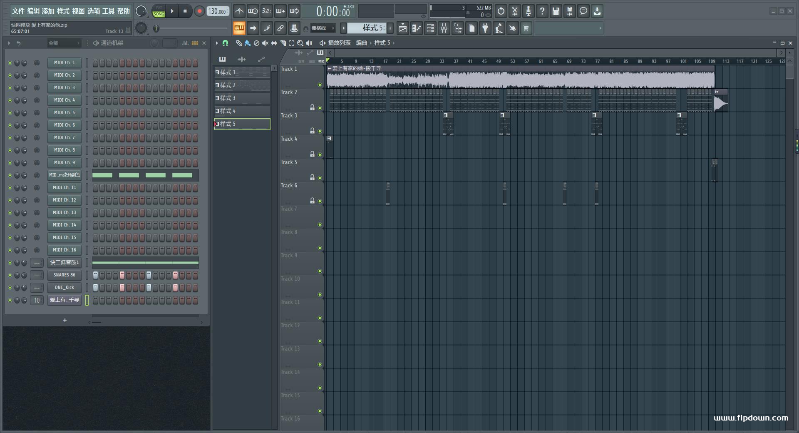Open the 添加 menu
The height and width of the screenshot is (433, 799).
coord(48,11)
